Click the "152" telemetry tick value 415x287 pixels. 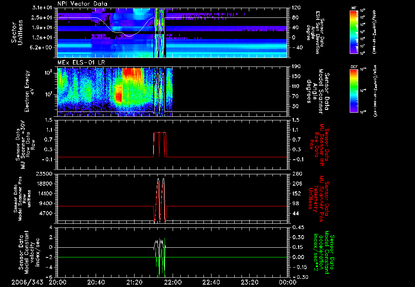coord(296,193)
